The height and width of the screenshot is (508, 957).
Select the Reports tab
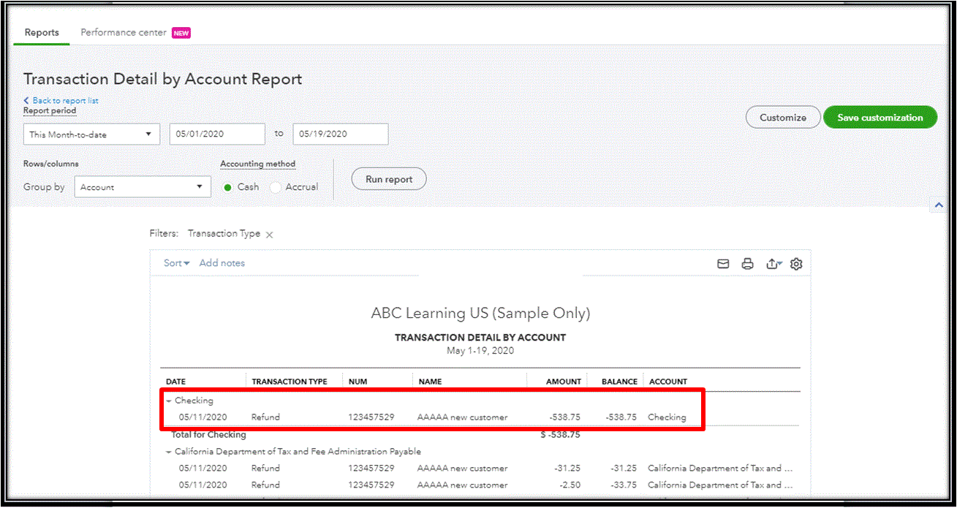(x=41, y=32)
